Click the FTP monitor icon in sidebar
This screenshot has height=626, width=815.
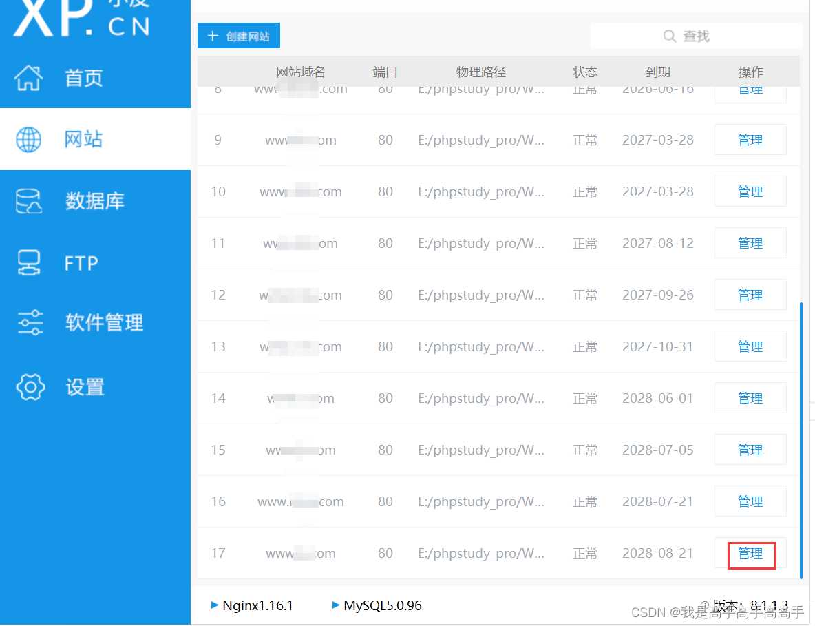[x=29, y=262]
